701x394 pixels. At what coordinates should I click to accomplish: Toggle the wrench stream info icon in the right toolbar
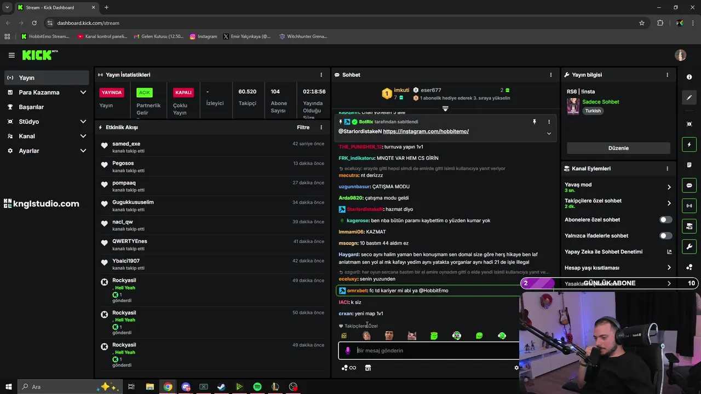coord(689,246)
